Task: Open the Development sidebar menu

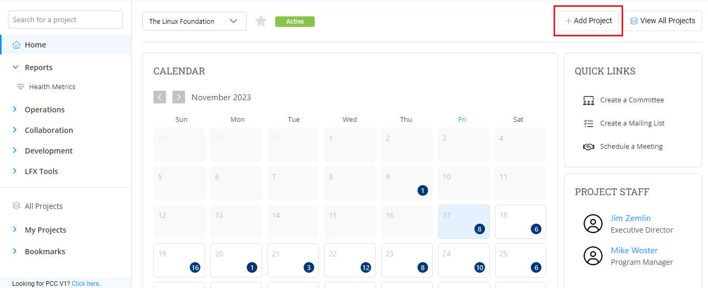Action: point(49,151)
